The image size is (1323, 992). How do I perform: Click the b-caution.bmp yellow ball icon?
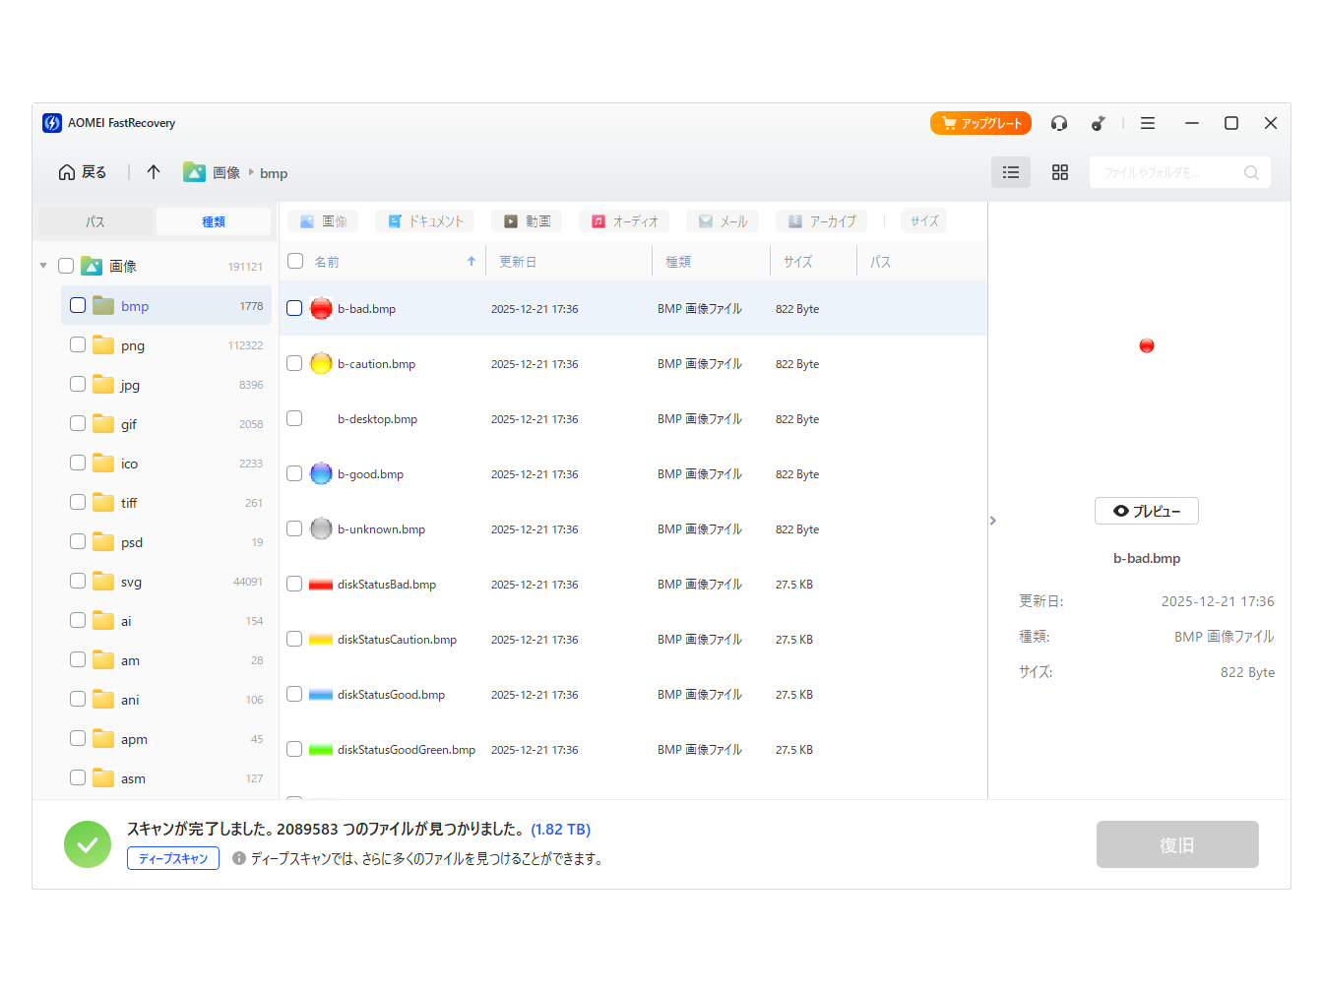coord(321,363)
